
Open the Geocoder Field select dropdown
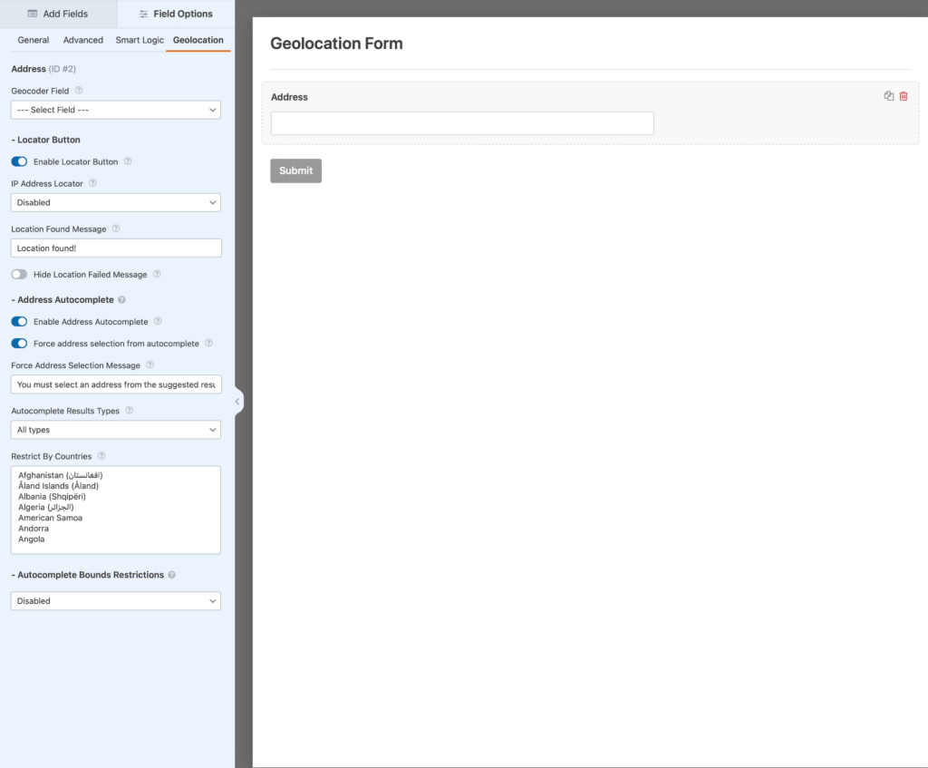[116, 110]
